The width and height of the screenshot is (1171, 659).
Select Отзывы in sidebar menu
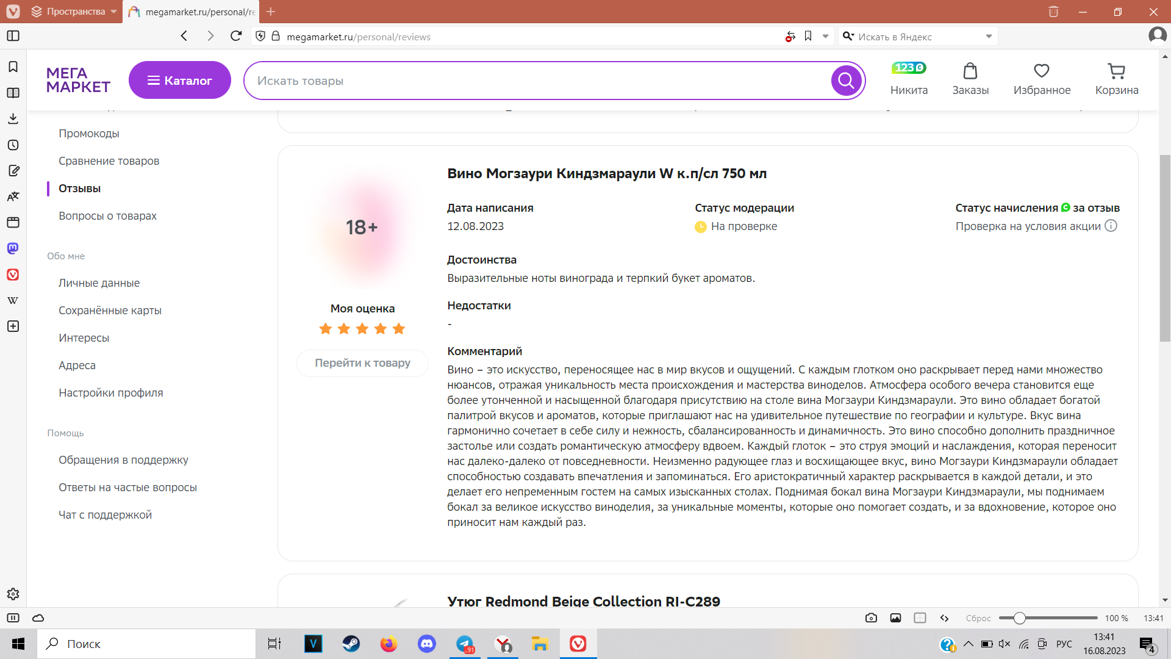coord(80,189)
